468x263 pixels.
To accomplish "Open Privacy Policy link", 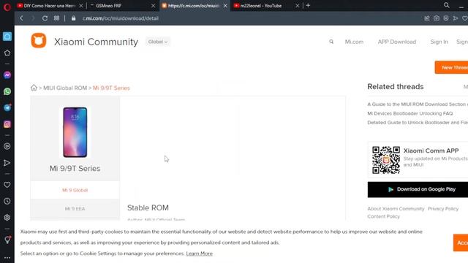I will pyautogui.click(x=443, y=209).
